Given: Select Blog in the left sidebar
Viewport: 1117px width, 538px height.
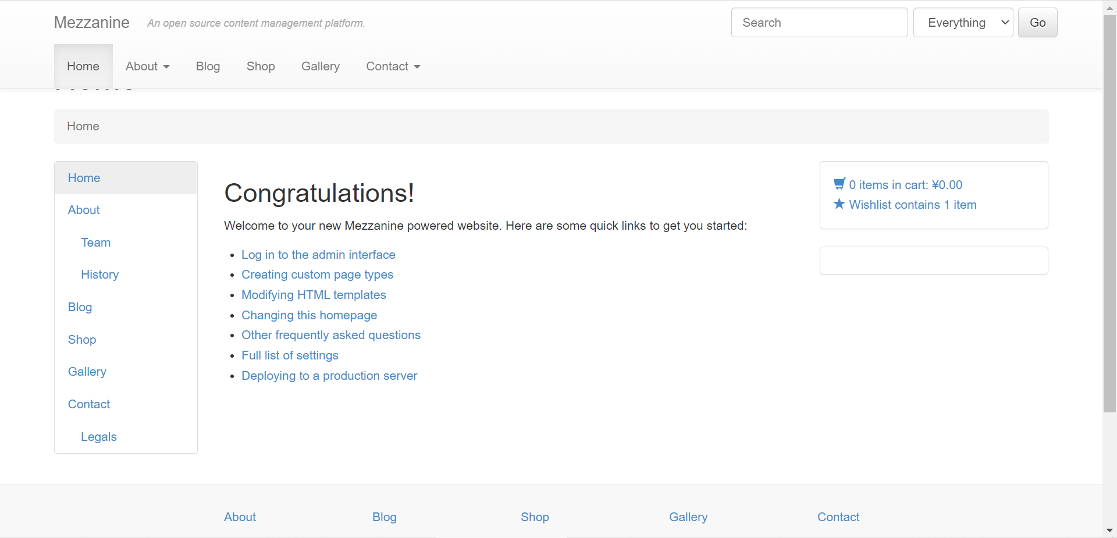Looking at the screenshot, I should coord(126,307).
